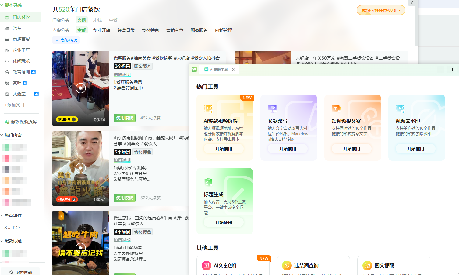
Task: Open the 门店餐饮 sidebar category
Action: (x=21, y=17)
